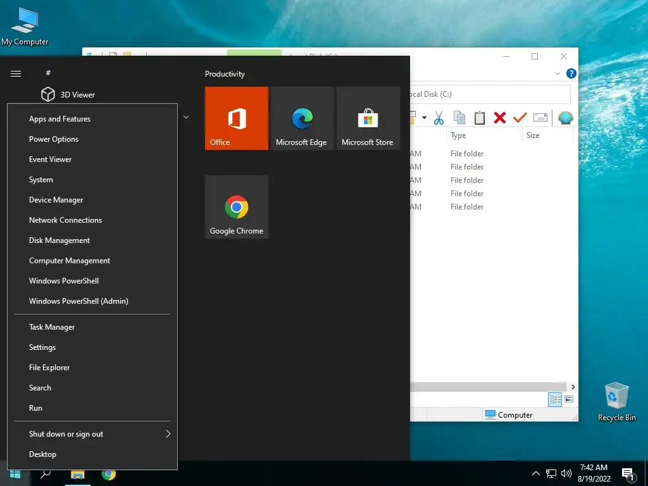
Task: Click right arrow of horizontal scrollbar
Action: point(573,387)
